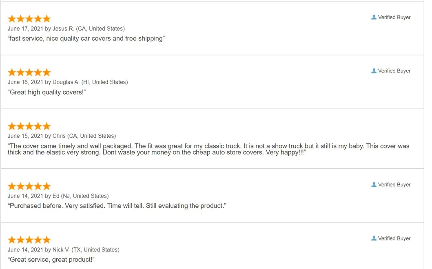Click the fifth star of Nick V.'s rating
The width and height of the screenshot is (432, 269).
click(x=47, y=240)
